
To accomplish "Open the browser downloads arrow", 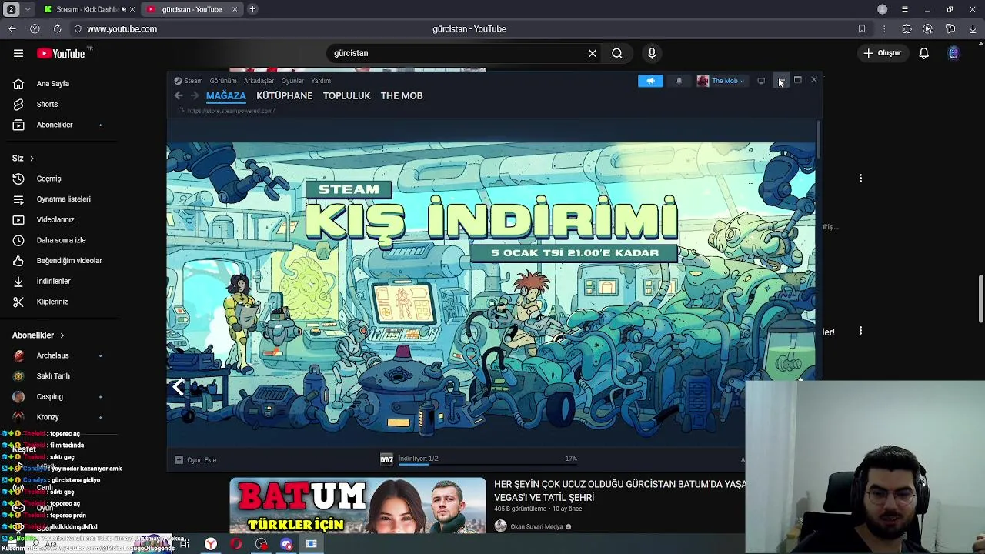I will (x=973, y=28).
